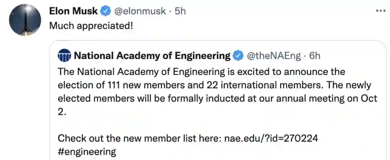Image resolution: width=390 pixels, height=160 pixels.
Task: Click the National Academy of Engineering logo avatar
Action: (65, 56)
